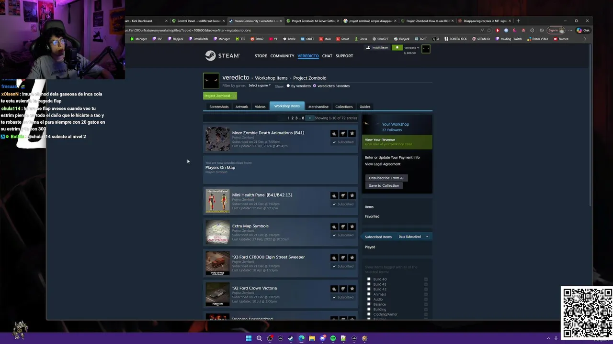This screenshot has width=613, height=344.
Task: Open Extra Map Symbols thumbnail
Action: pyautogui.click(x=217, y=232)
